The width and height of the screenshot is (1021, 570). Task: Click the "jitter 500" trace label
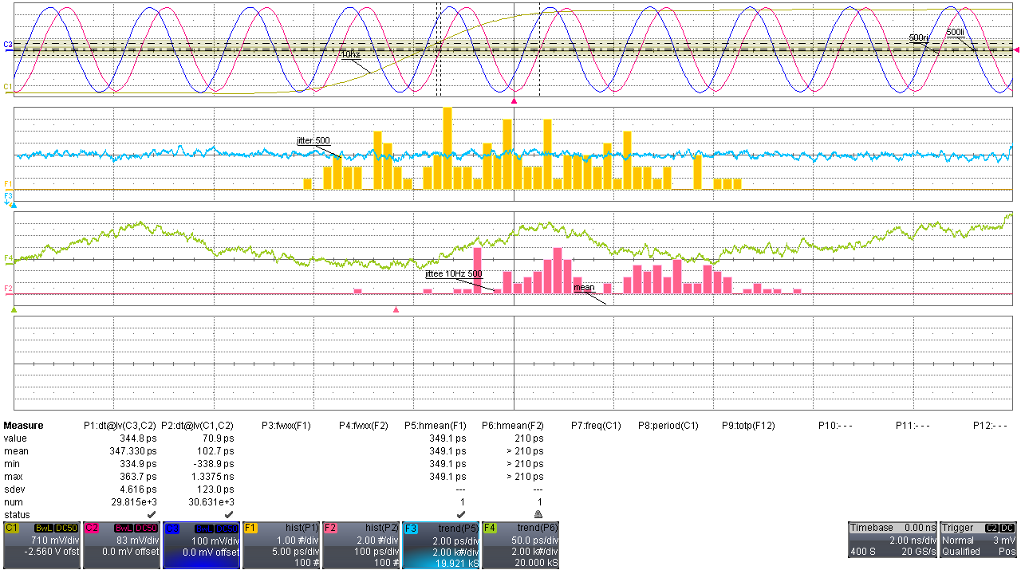(313, 140)
